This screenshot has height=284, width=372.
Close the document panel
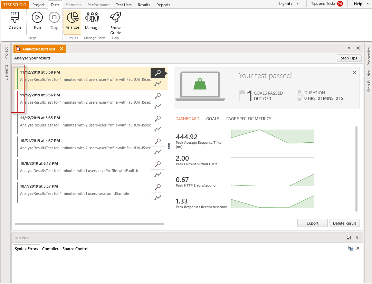pyautogui.click(x=358, y=48)
